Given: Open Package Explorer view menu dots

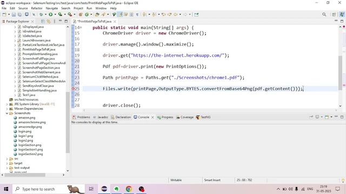Looking at the screenshot, I should click(x=55, y=22).
